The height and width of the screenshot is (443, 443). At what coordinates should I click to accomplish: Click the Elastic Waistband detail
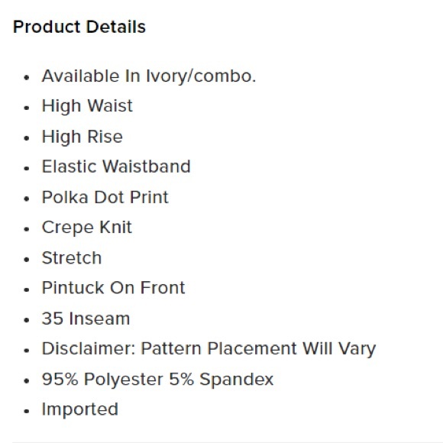pos(116,167)
